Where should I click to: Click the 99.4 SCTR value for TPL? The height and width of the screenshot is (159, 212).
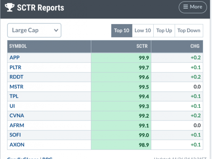point(144,96)
